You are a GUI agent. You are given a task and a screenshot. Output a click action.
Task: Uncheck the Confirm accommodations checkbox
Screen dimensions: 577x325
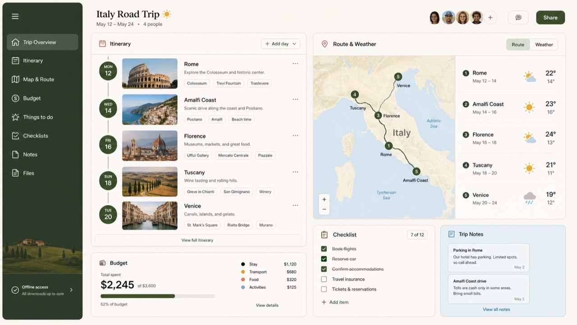point(324,269)
